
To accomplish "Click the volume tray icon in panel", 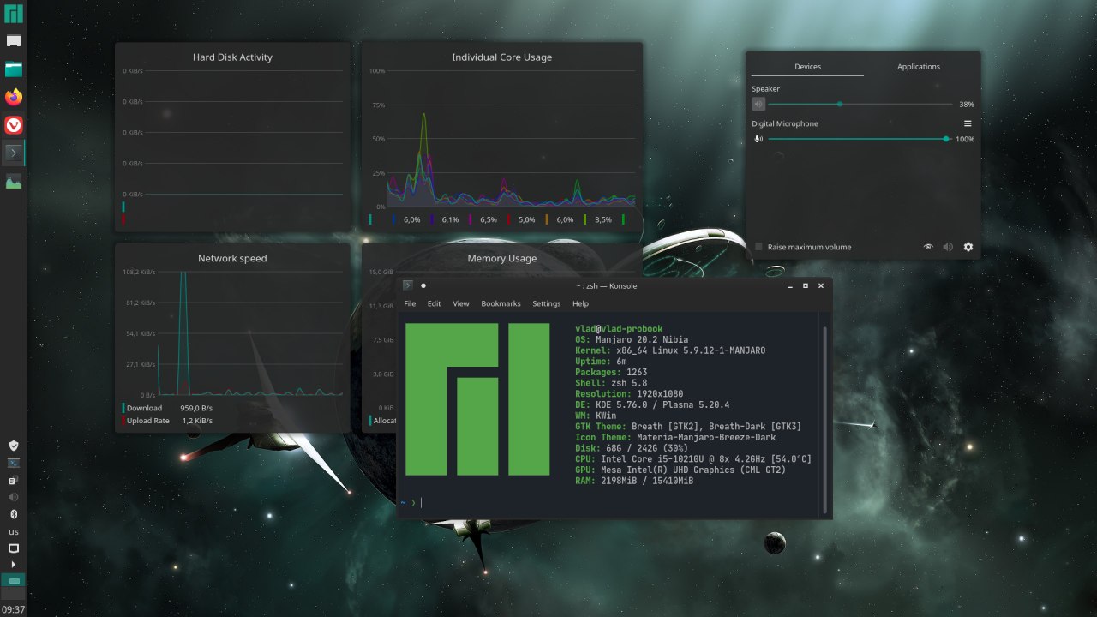I will (x=14, y=497).
